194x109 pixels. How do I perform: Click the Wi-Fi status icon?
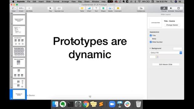pos(139,2)
